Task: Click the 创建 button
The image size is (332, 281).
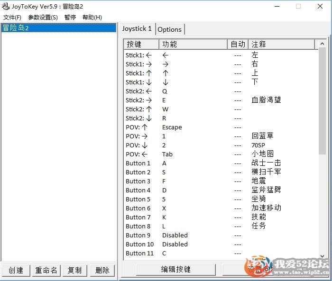Action: click(x=16, y=270)
